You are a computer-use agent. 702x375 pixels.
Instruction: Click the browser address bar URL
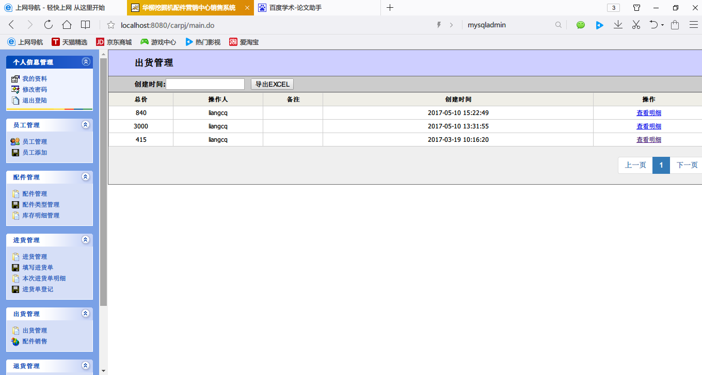167,25
